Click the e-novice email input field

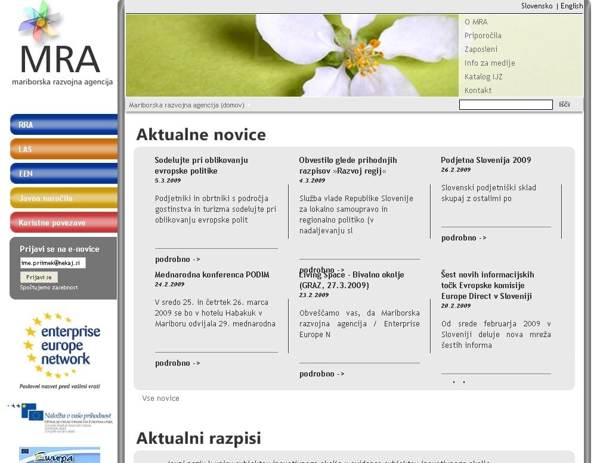53,263
